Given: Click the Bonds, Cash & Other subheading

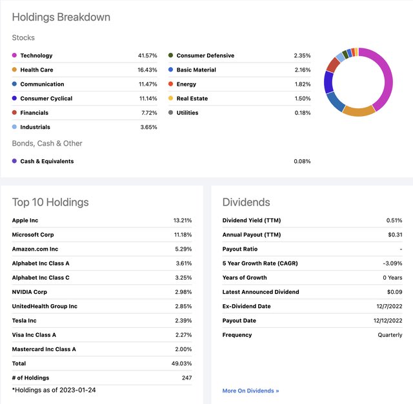Looking at the screenshot, I should (x=47, y=143).
